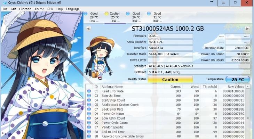
Task: Open the Language menu
Action: (73, 9)
